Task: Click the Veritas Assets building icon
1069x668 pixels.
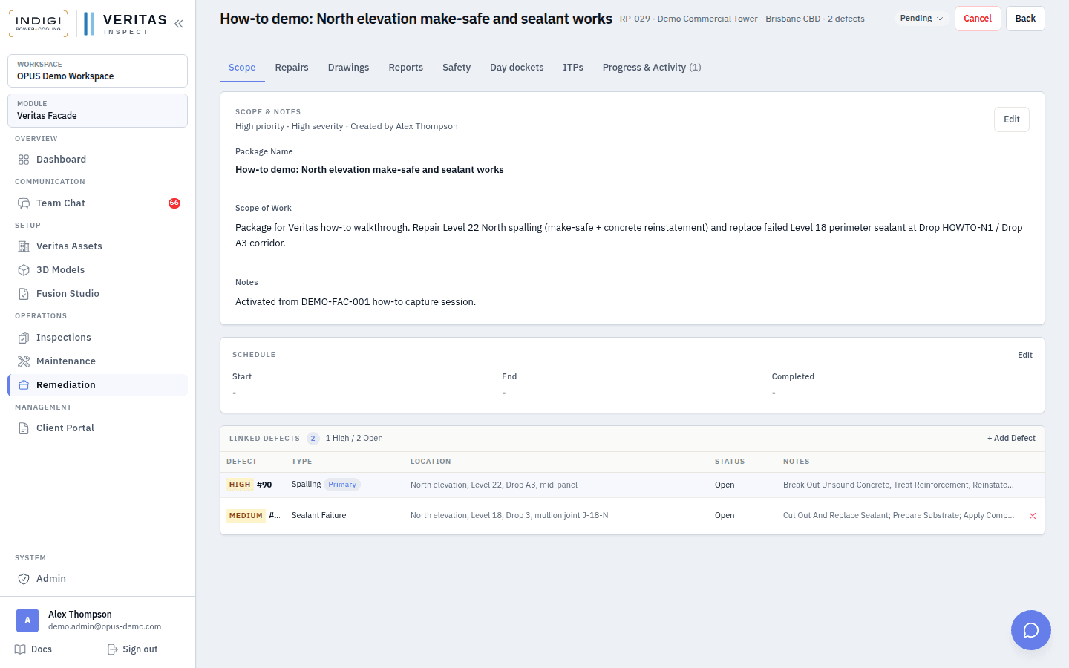Action: click(x=24, y=246)
